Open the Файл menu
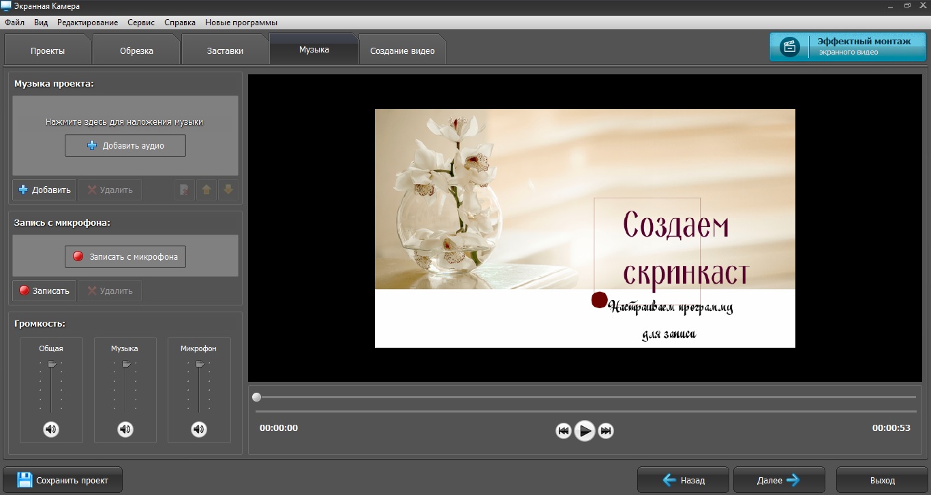The image size is (931, 495). tap(14, 22)
